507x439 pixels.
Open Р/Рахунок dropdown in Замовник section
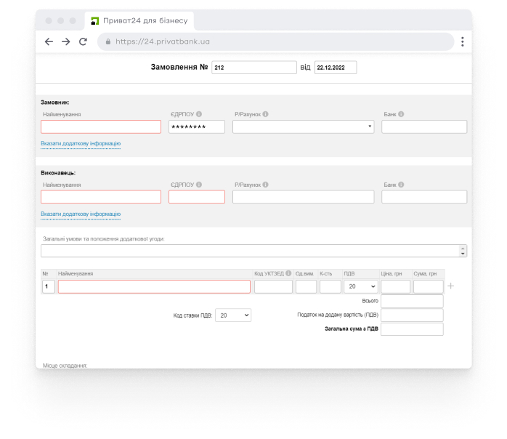pos(303,126)
